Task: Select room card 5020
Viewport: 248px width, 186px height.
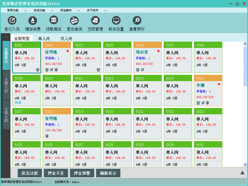Action: (117, 124)
